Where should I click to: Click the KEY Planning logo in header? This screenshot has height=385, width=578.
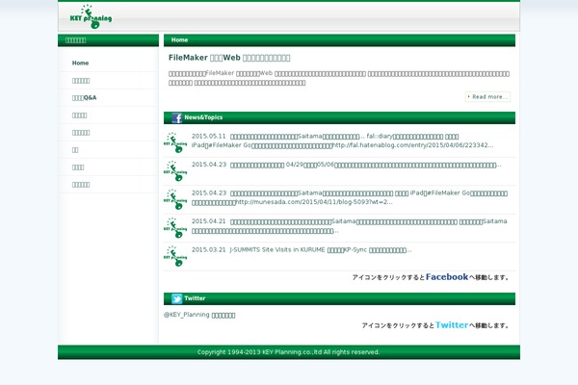pos(91,16)
